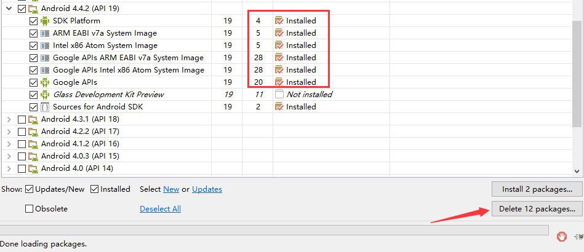Click the vertical scrollbar thumb of package list

(x=577, y=73)
